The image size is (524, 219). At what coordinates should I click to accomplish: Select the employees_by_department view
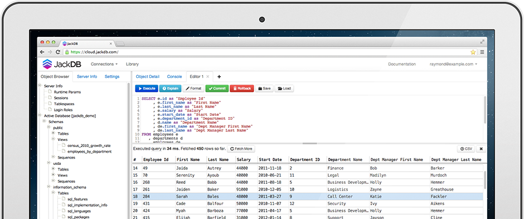pyautogui.click(x=90, y=151)
